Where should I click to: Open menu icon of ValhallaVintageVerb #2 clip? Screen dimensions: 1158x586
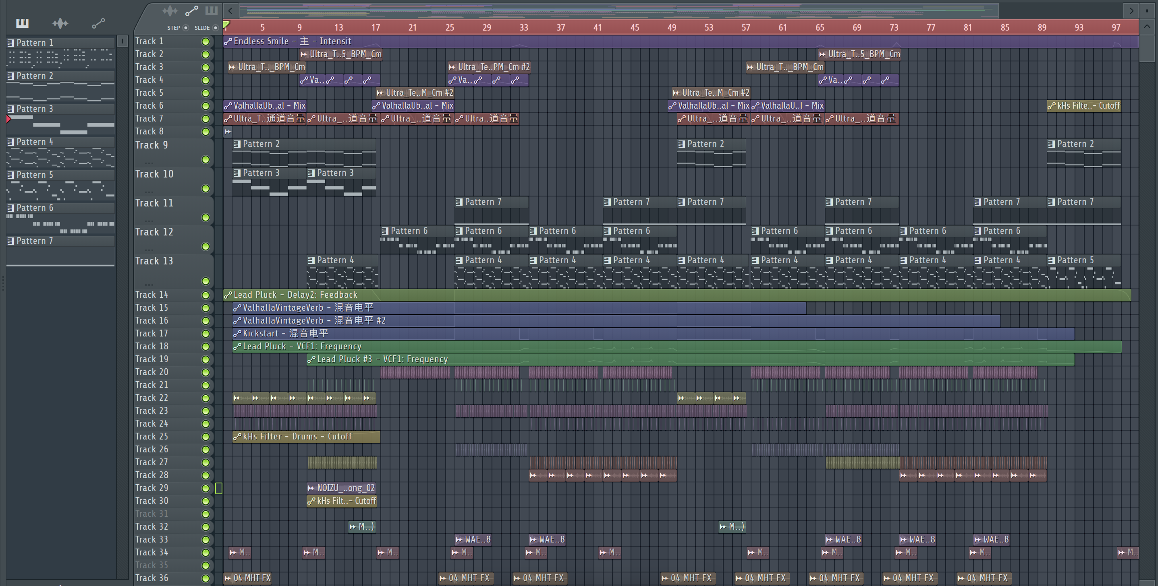click(237, 321)
